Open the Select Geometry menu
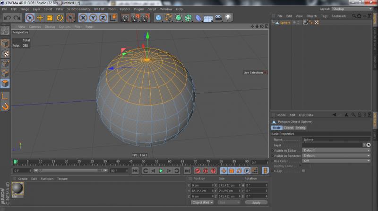This screenshot has width=378, height=211. [x=78, y=9]
